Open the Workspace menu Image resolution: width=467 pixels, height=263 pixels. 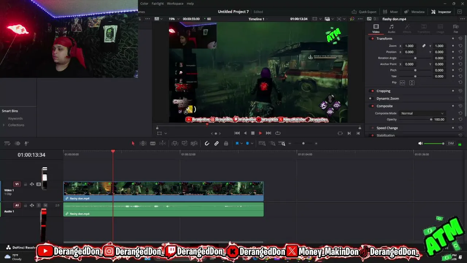point(175,4)
